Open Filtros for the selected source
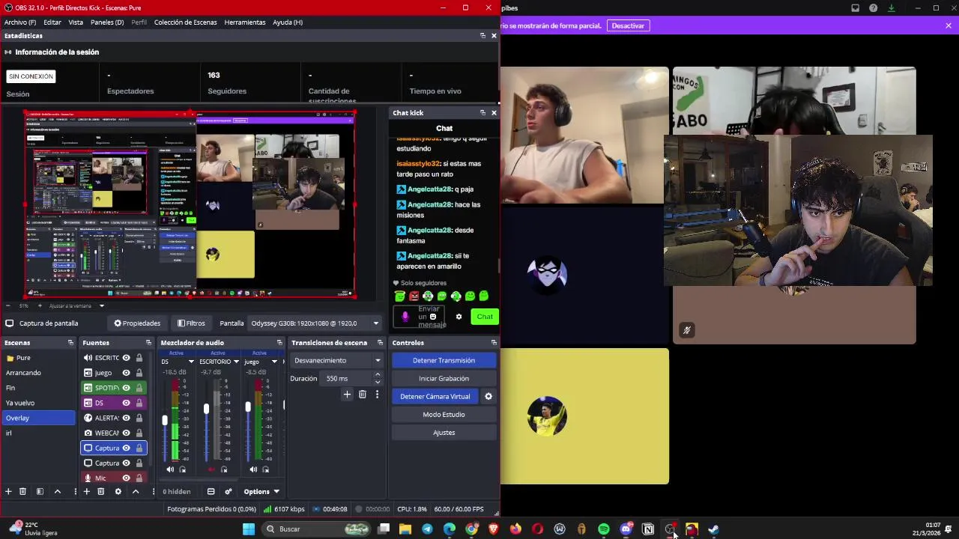Viewport: 959px width, 539px height. coord(191,323)
